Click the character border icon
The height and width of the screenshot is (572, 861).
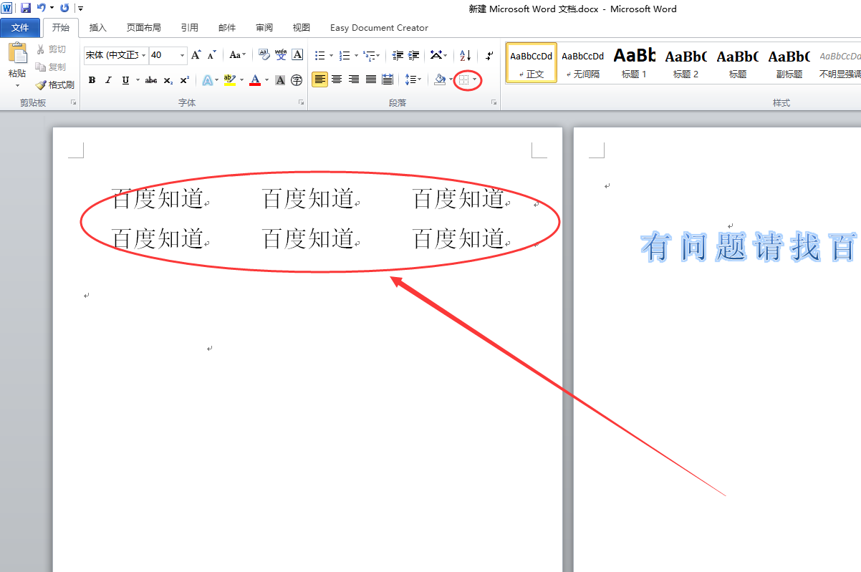point(298,55)
